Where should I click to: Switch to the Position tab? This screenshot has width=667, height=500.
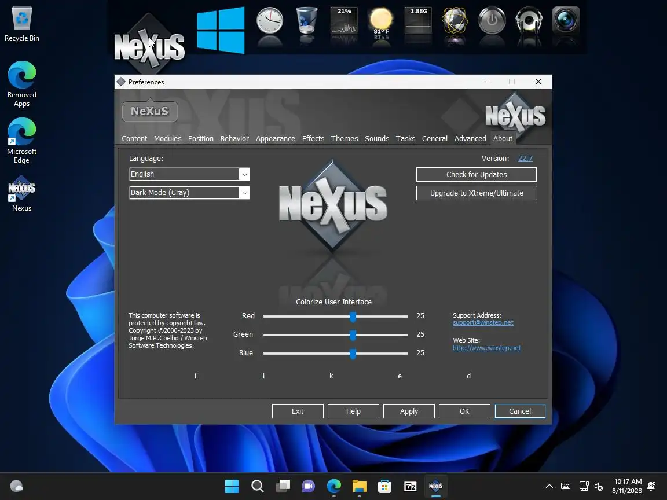click(201, 139)
